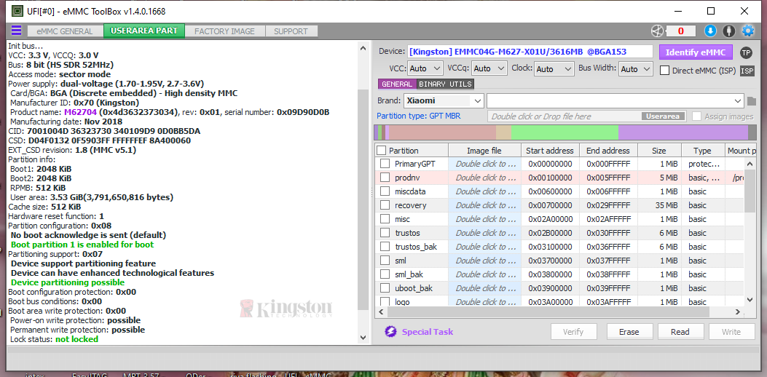Click the UFI app icon in title bar

[17, 11]
